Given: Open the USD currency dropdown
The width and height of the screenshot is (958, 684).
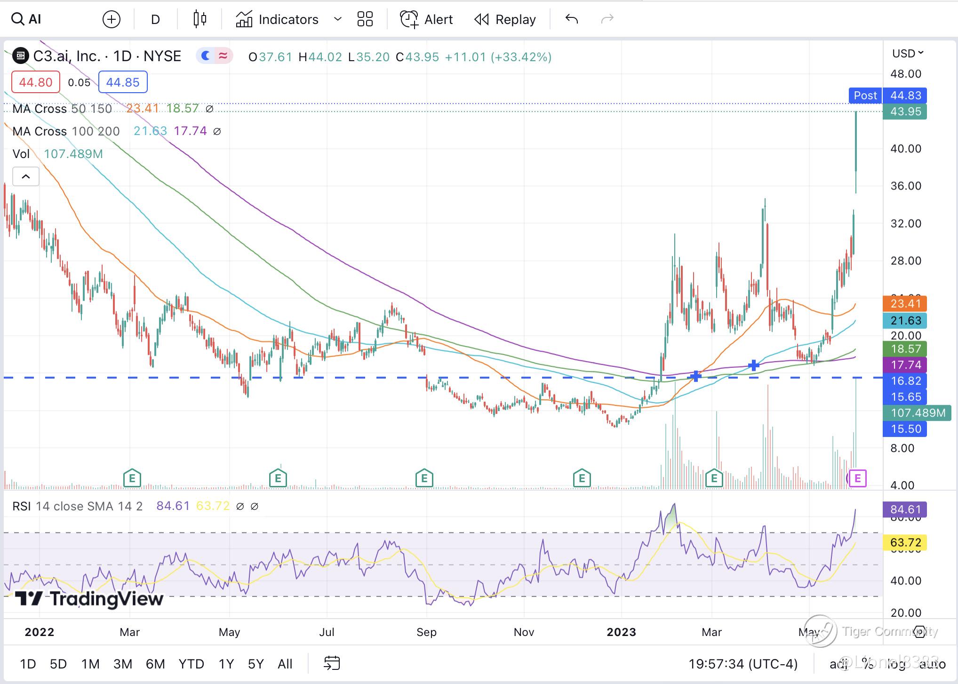Looking at the screenshot, I should 908,53.
